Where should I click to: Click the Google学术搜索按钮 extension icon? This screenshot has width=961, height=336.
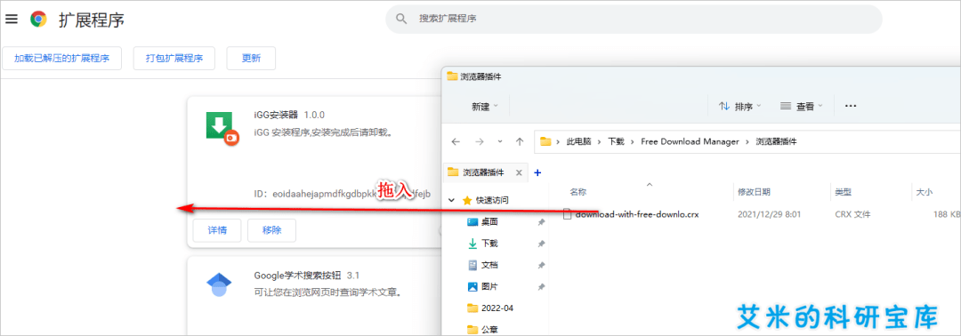pyautogui.click(x=219, y=285)
